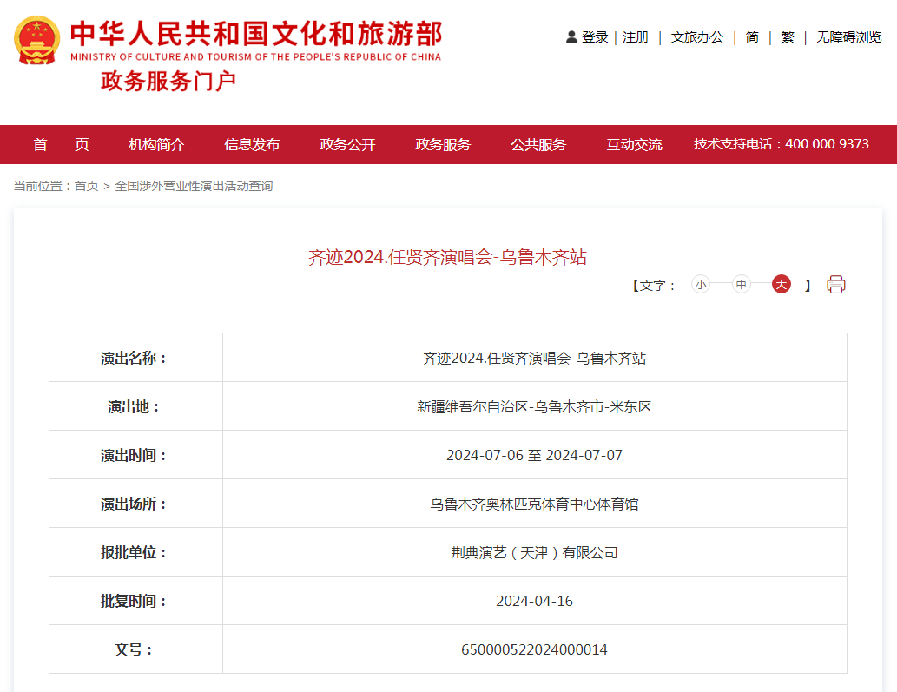Screen dimensions: 897x692
Task: Click the 演出名称 label cell
Action: tap(135, 358)
